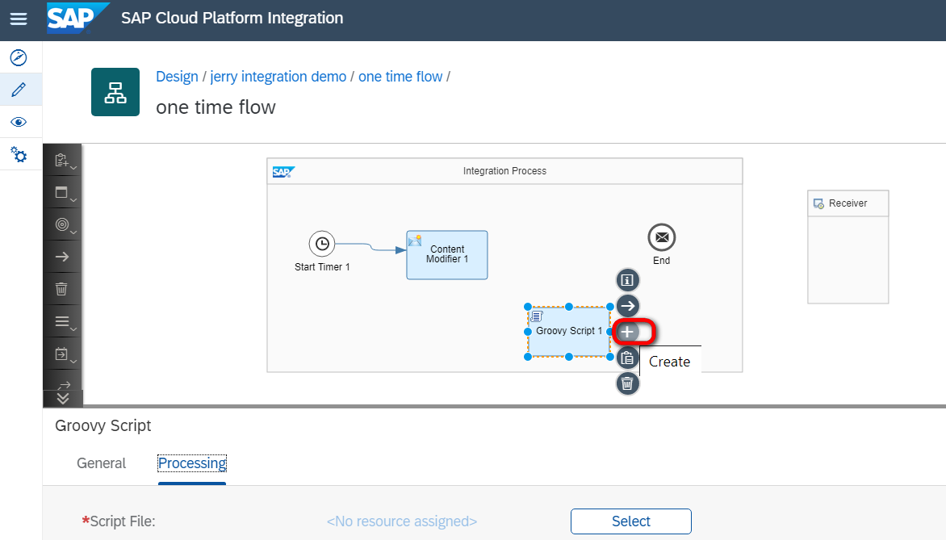This screenshot has width=946, height=540.
Task: Click the palette trash delete tool
Action: coord(61,288)
